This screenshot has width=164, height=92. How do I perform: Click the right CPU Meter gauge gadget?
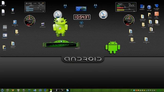[129, 20]
